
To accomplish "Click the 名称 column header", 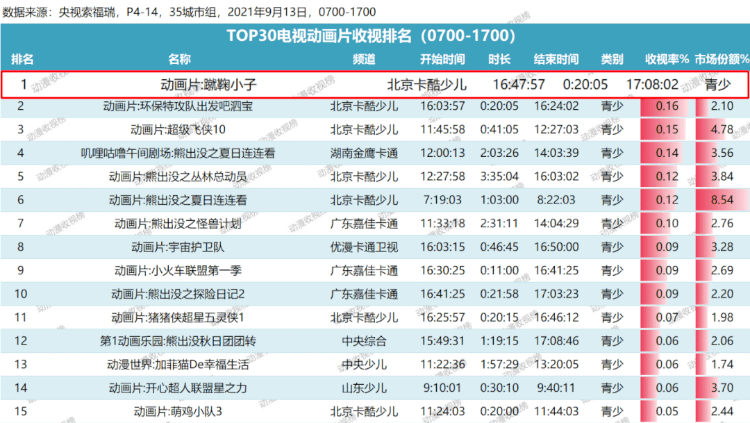I will (x=179, y=59).
